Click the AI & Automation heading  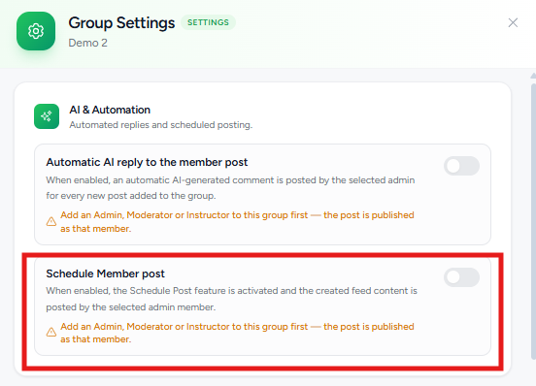(110, 110)
